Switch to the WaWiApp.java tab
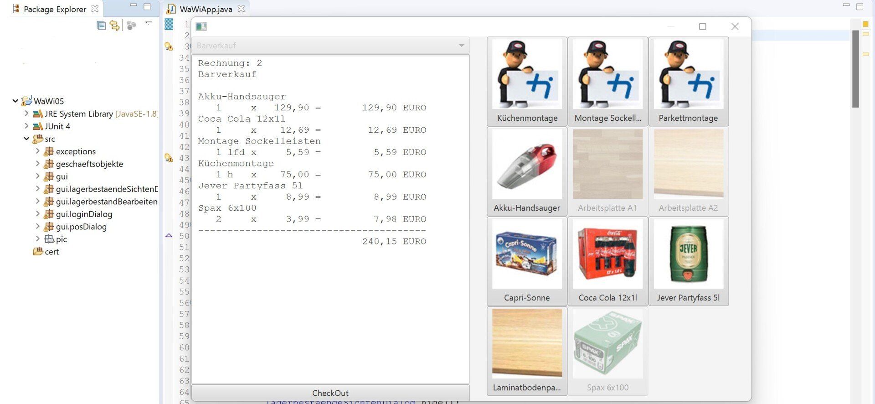Screen dimensions: 875x404 206,9
